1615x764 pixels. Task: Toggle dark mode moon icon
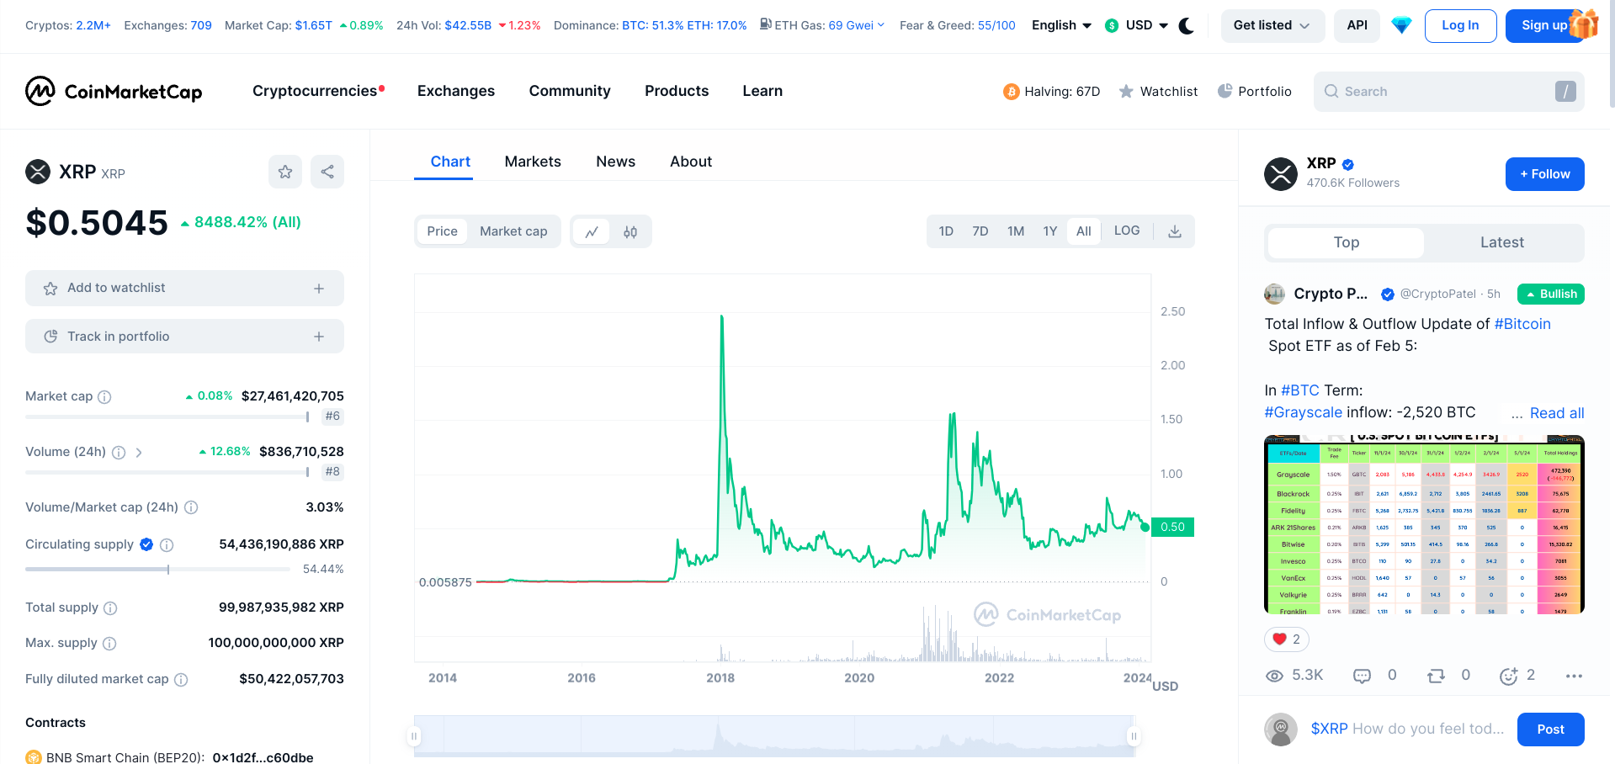tap(1187, 25)
